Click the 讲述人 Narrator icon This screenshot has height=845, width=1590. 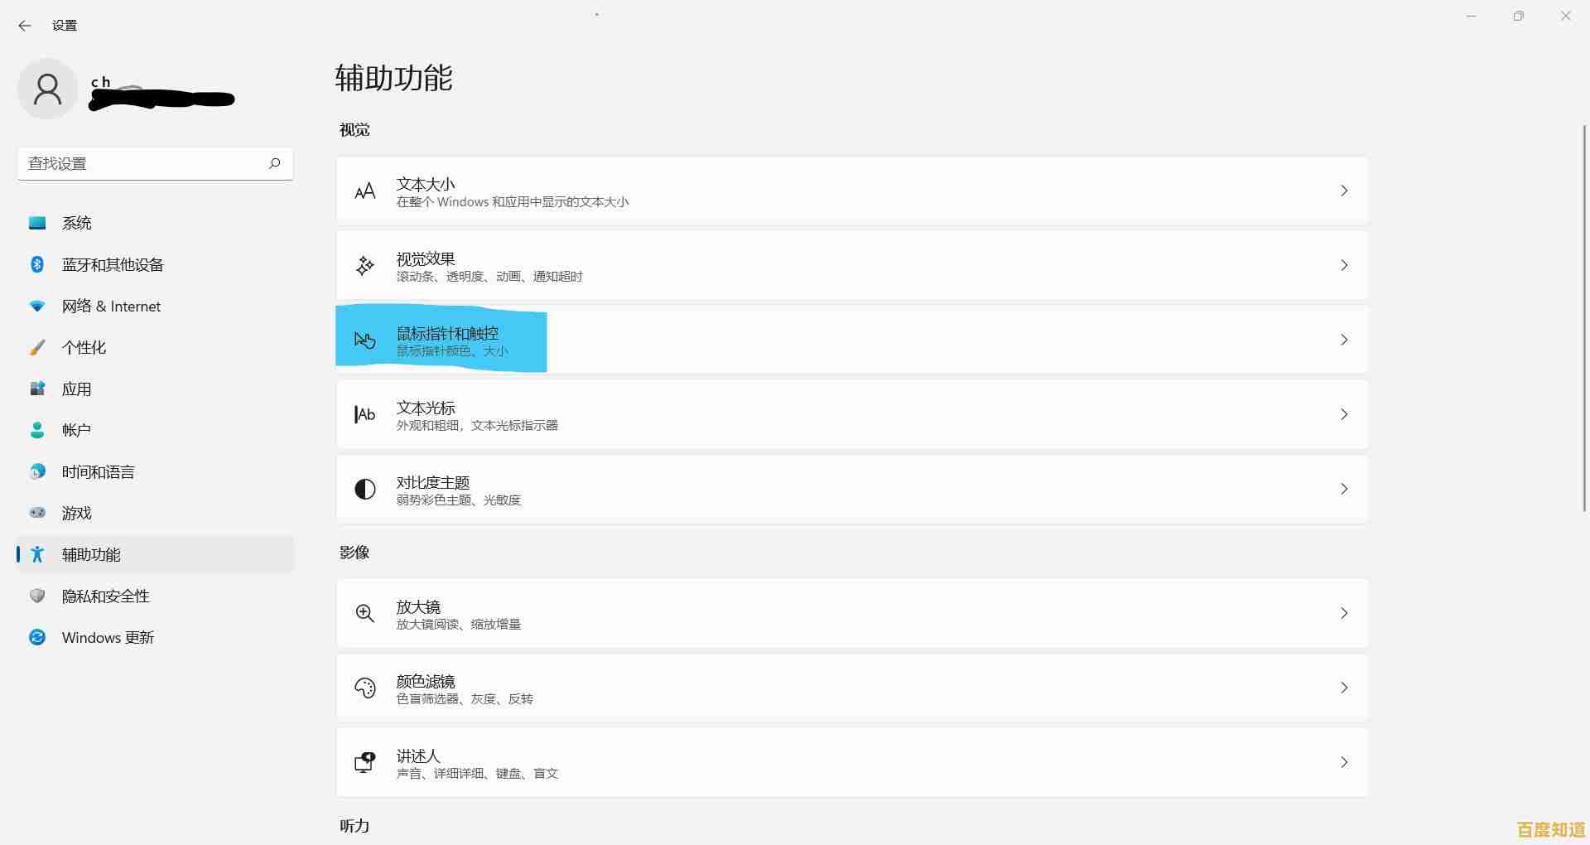364,762
